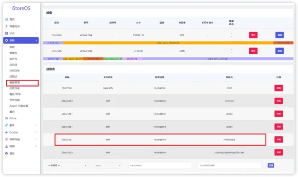The height and width of the screenshot is (177, 298).
Task: Click red eject button for /dev/sda
Action: click(x=253, y=35)
